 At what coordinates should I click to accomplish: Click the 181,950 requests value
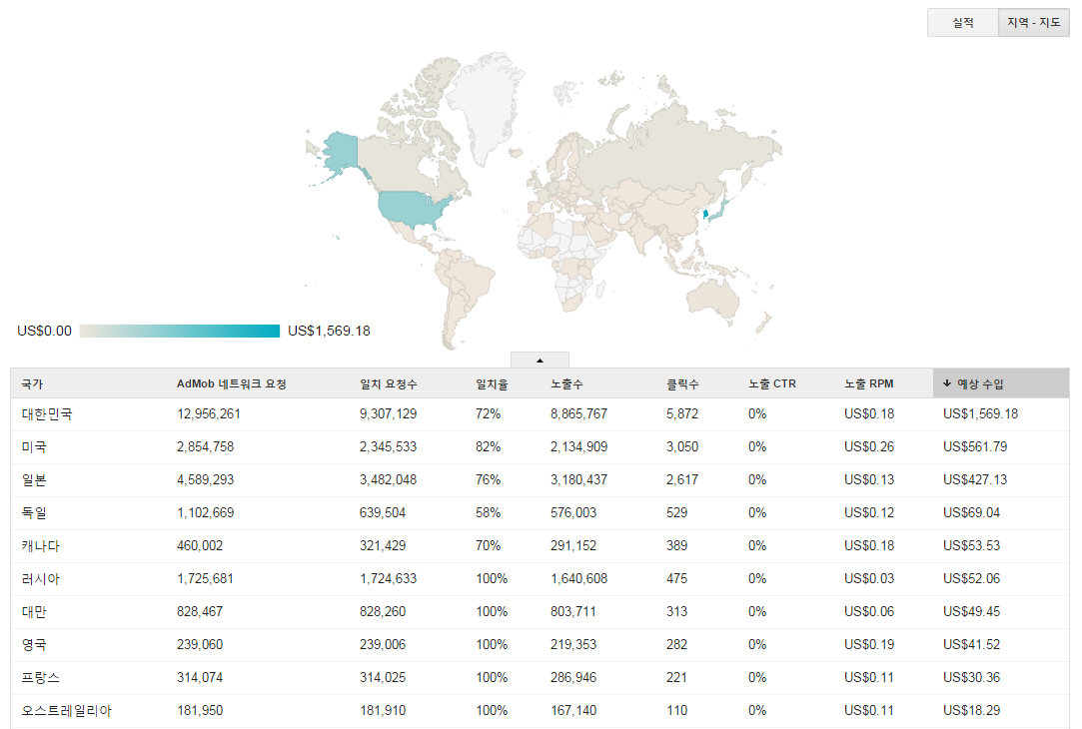[x=200, y=711]
